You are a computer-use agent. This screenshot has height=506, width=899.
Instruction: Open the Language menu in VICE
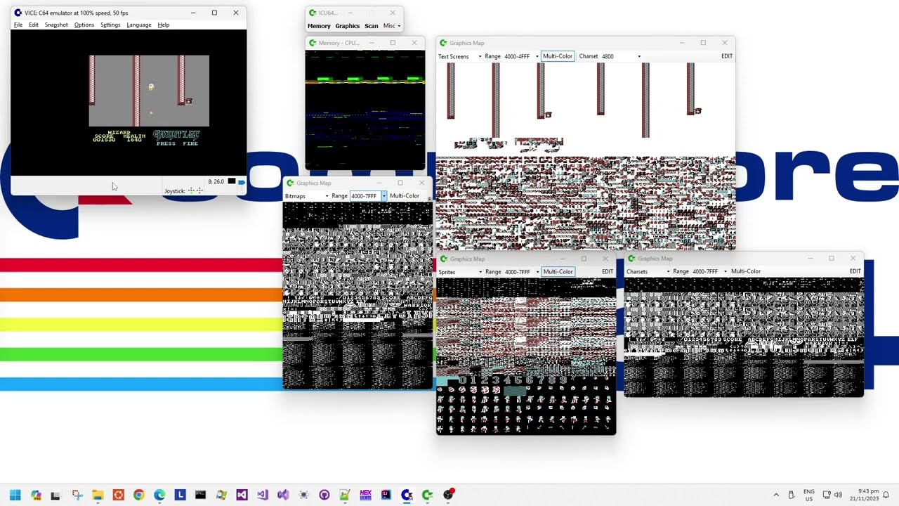coord(139,25)
